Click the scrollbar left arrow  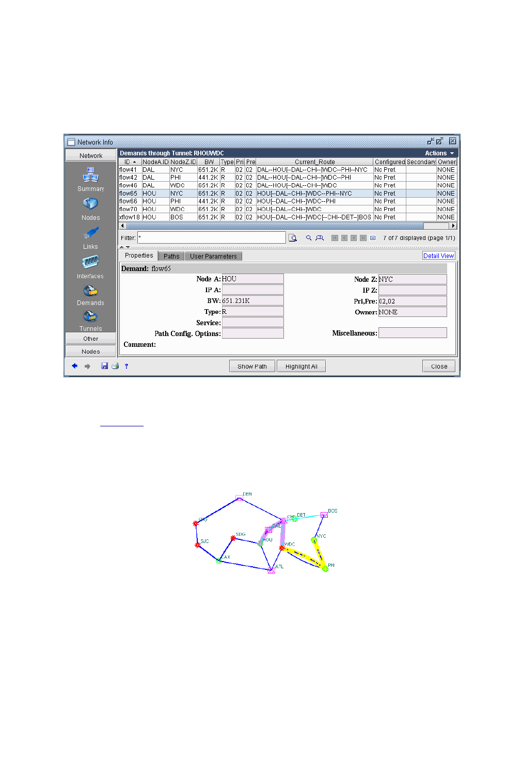(122, 226)
